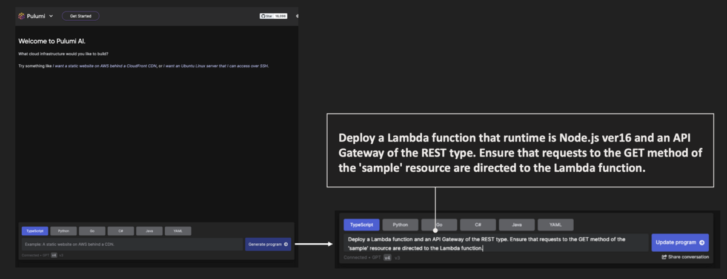727x279 pixels.
Task: Click the 'Welcome to Pulumi AI.' heading
Action: coord(52,41)
